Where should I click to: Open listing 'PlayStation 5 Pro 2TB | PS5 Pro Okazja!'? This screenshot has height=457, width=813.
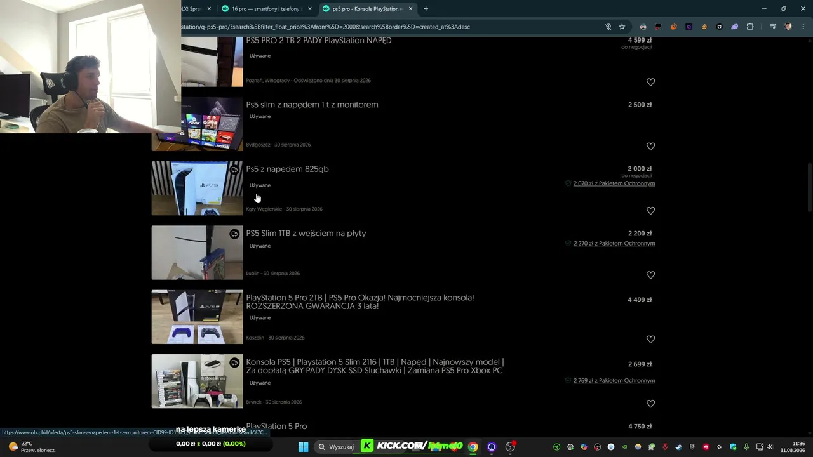[x=359, y=301]
